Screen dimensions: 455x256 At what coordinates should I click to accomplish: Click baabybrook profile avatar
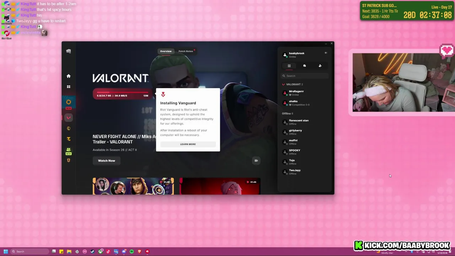point(285,55)
